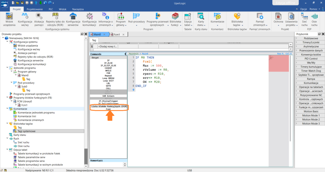Open Biblioteka tagów ribbon icon
The width and height of the screenshot is (325, 172).
[x=237, y=19]
